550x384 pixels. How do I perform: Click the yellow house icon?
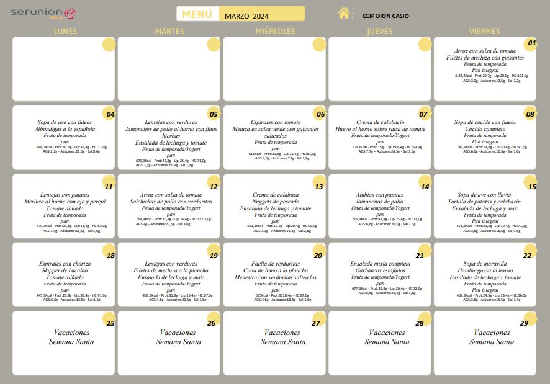(344, 13)
